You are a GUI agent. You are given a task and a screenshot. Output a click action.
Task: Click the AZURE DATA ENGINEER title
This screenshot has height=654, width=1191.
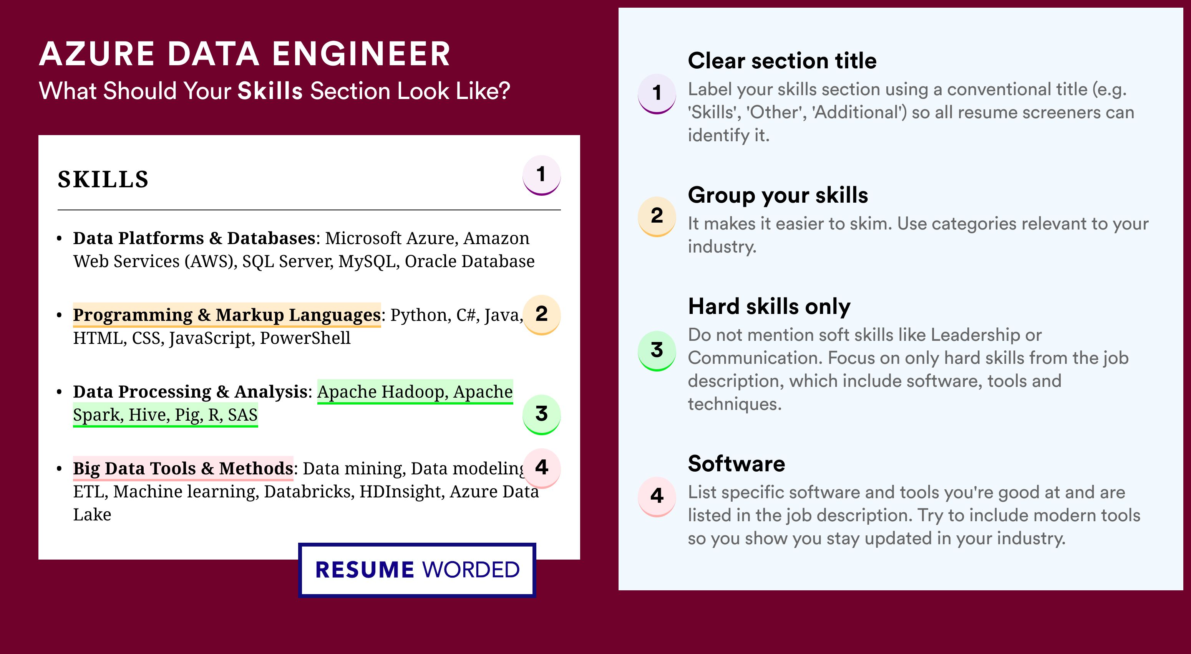pyautogui.click(x=245, y=54)
